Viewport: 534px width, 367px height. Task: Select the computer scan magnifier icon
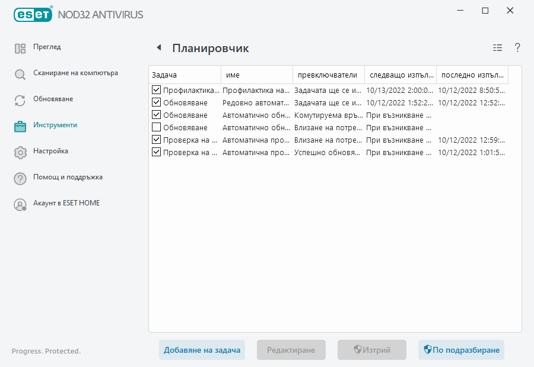20,73
